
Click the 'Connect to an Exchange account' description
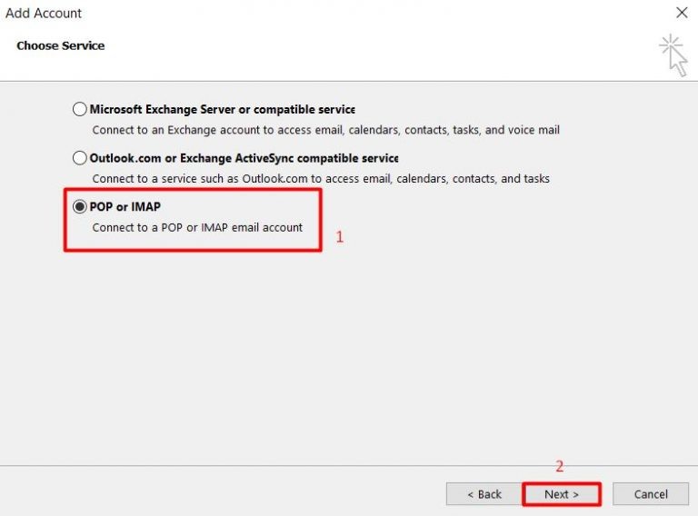pos(325,130)
